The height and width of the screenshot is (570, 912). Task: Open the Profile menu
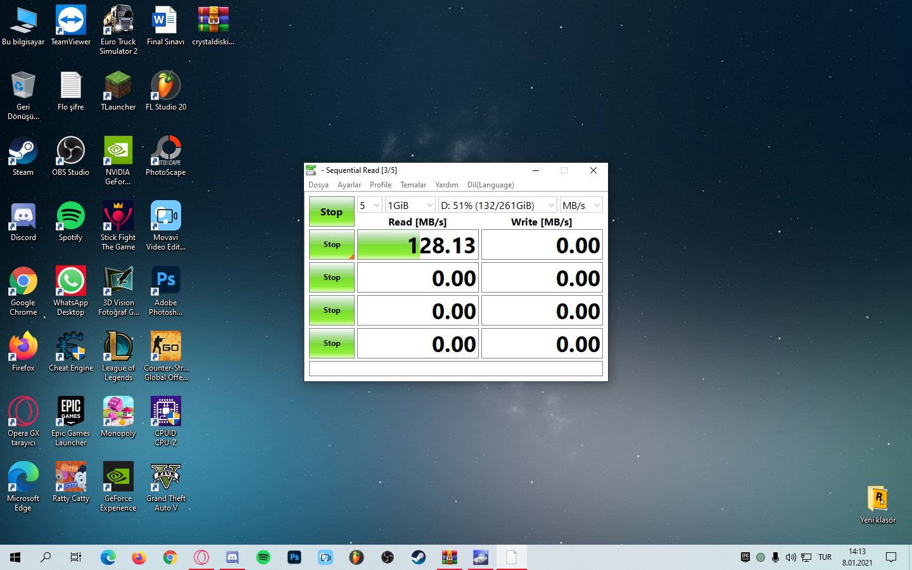380,185
